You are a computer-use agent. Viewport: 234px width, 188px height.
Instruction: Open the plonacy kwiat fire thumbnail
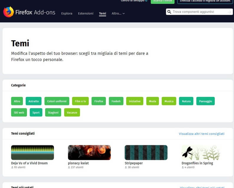(x=89, y=153)
